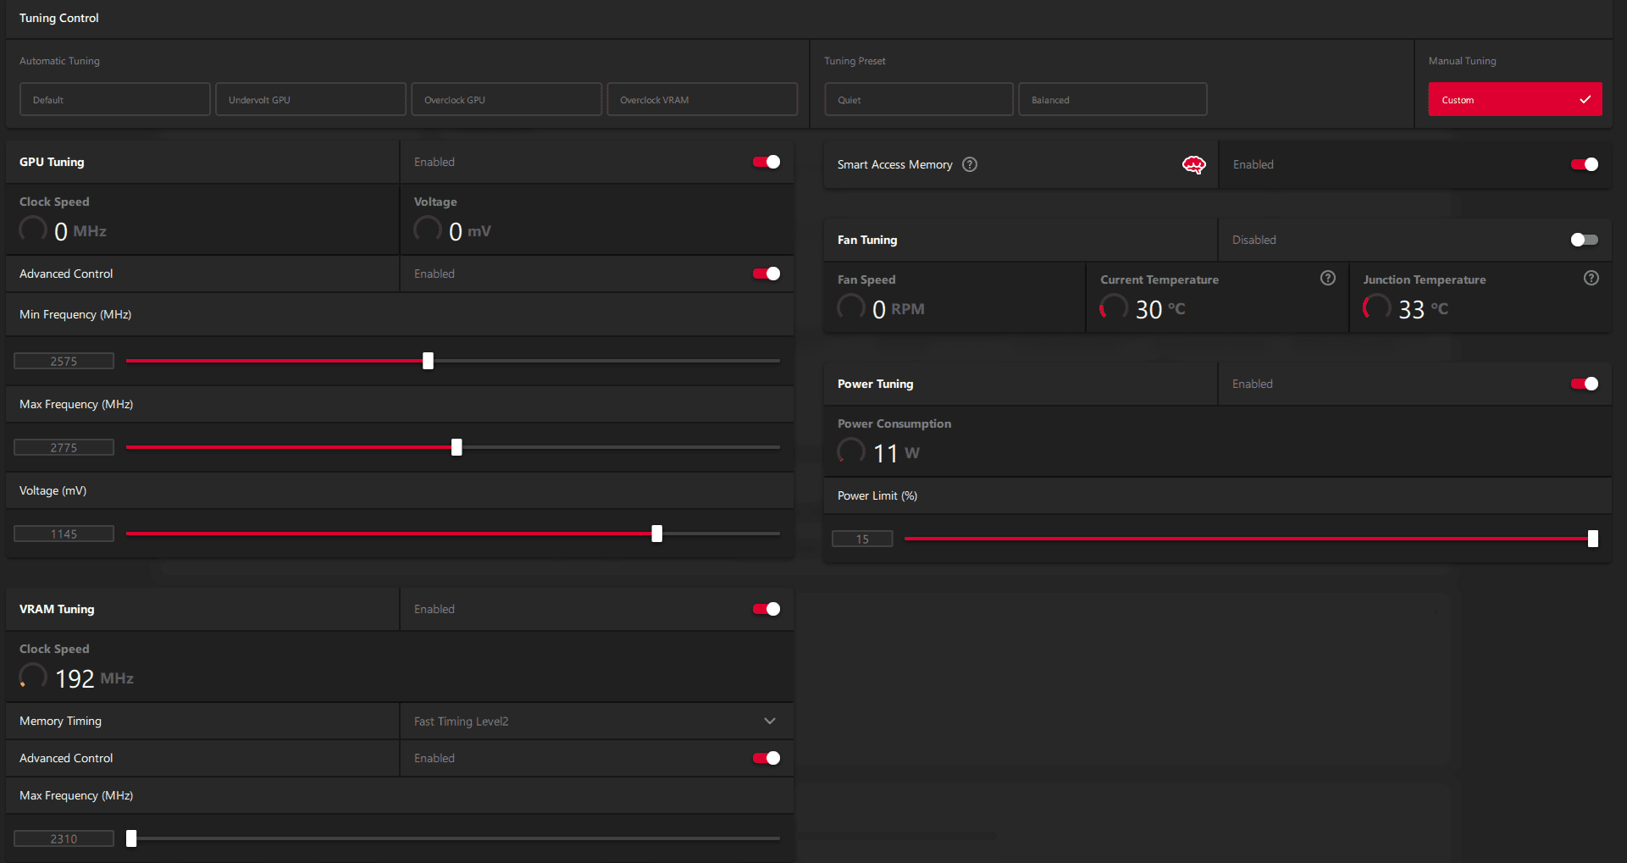Click the '30 °C' current temperature value
Screen dimensions: 1627x863
click(x=1160, y=309)
